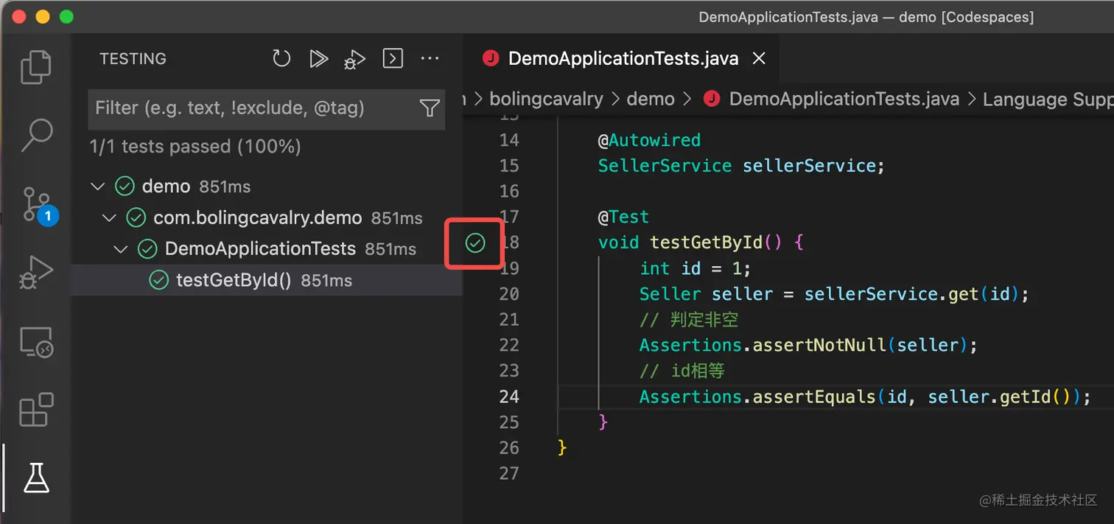Image resolution: width=1114 pixels, height=524 pixels.
Task: Click passed checkmark next to demo
Action: [125, 186]
